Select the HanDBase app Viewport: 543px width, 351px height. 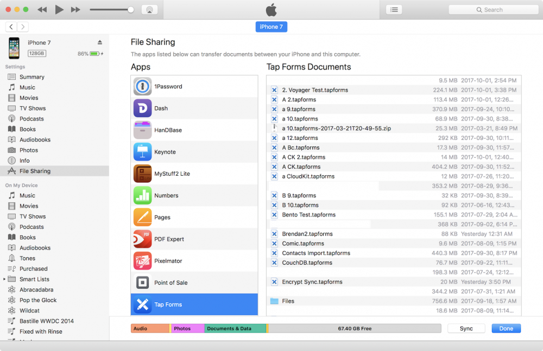(x=194, y=130)
